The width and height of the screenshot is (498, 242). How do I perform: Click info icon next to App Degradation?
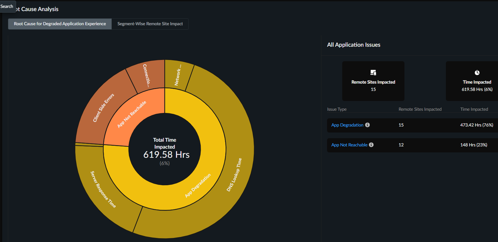(x=367, y=125)
